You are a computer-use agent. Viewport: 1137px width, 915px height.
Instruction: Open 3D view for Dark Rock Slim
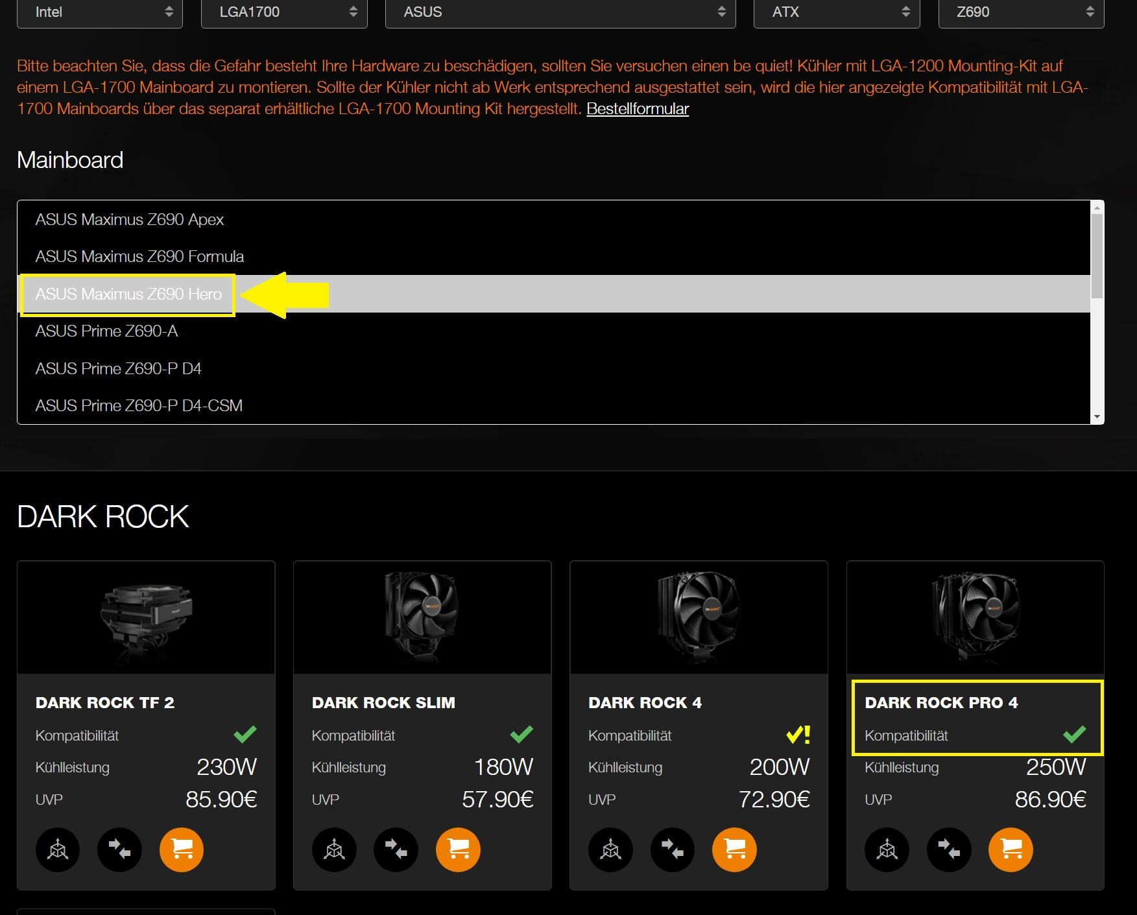(x=334, y=850)
